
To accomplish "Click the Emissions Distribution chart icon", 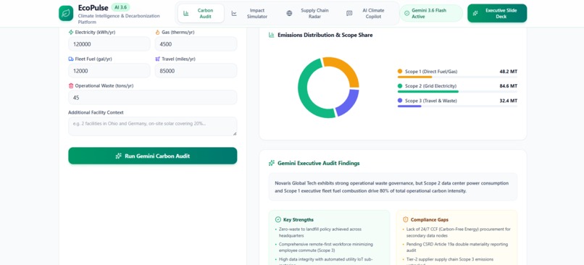I will 272,35.
